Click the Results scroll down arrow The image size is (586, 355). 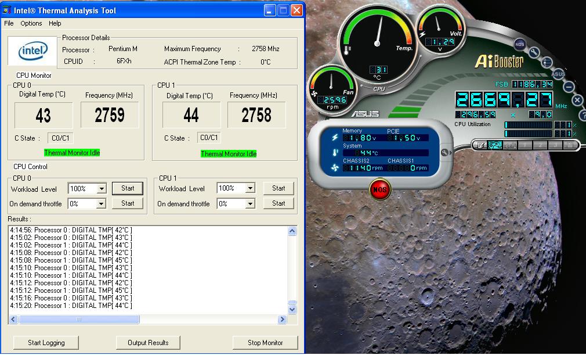292,309
